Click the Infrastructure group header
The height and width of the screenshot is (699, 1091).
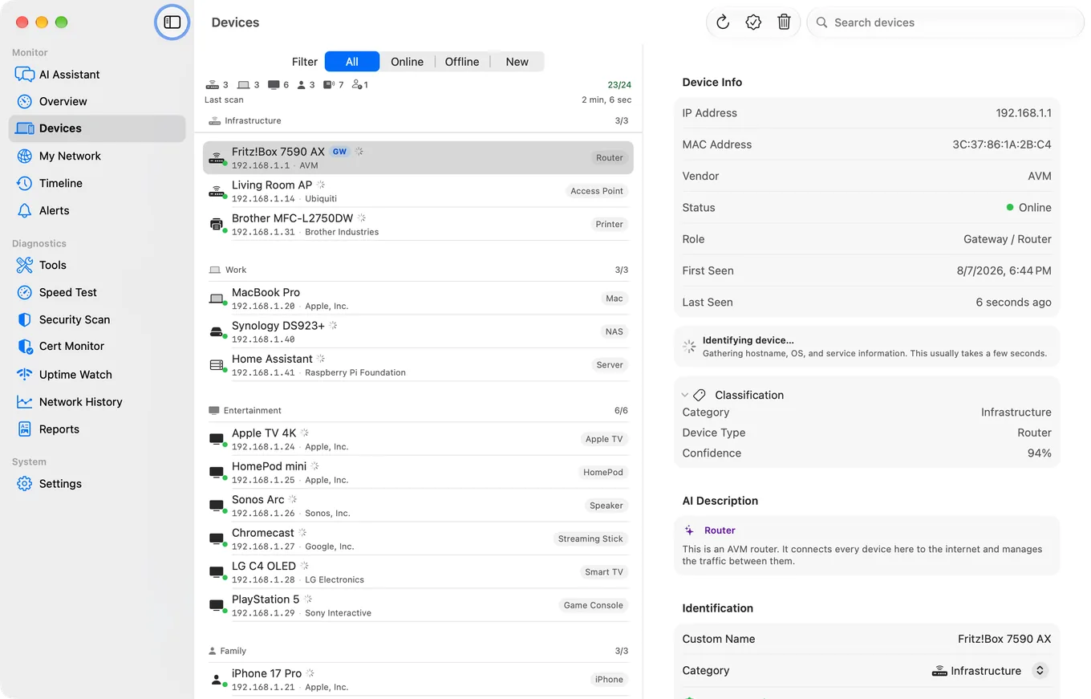[x=418, y=120]
